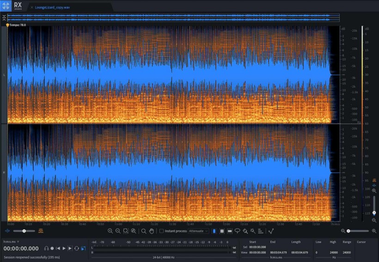Viewport: 379px width, 262px height.
Task: Select the Harmonics selection tool
Action: click(261, 231)
